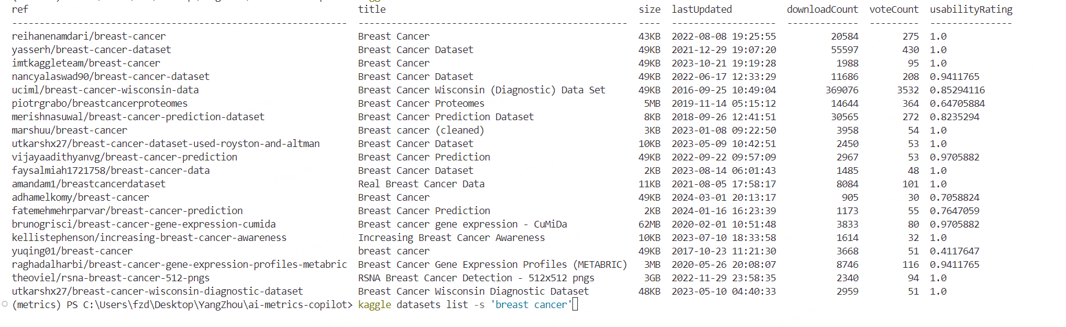Click the reihanenamdari/breast-cancer ref
Screen dimensions: 1066x327
point(89,37)
